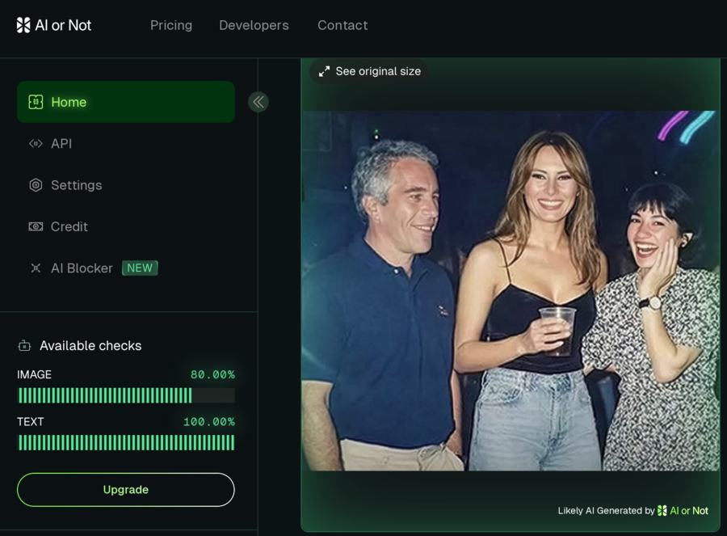Click the AI or Not brand name text
Image resolution: width=727 pixels, height=536 pixels.
point(63,25)
